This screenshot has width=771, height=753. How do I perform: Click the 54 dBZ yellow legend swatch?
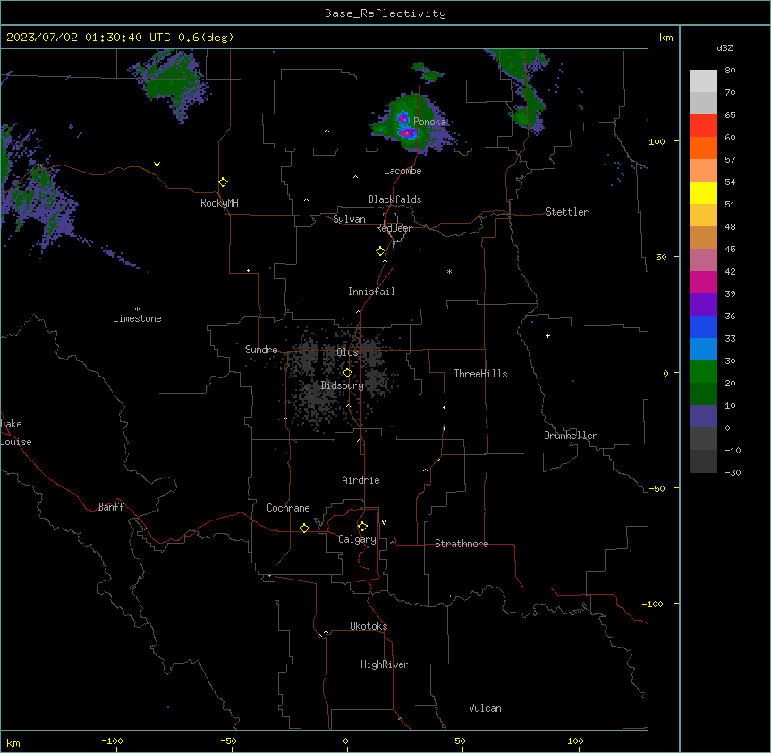pyautogui.click(x=703, y=192)
